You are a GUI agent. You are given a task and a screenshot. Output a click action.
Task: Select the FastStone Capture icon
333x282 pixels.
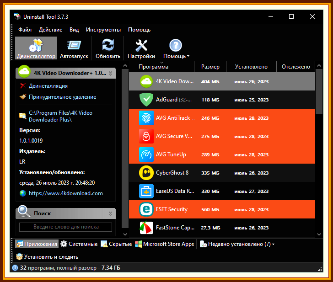(146, 228)
